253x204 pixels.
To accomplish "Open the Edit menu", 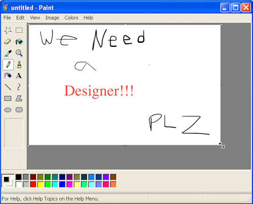I will pyautogui.click(x=20, y=18).
